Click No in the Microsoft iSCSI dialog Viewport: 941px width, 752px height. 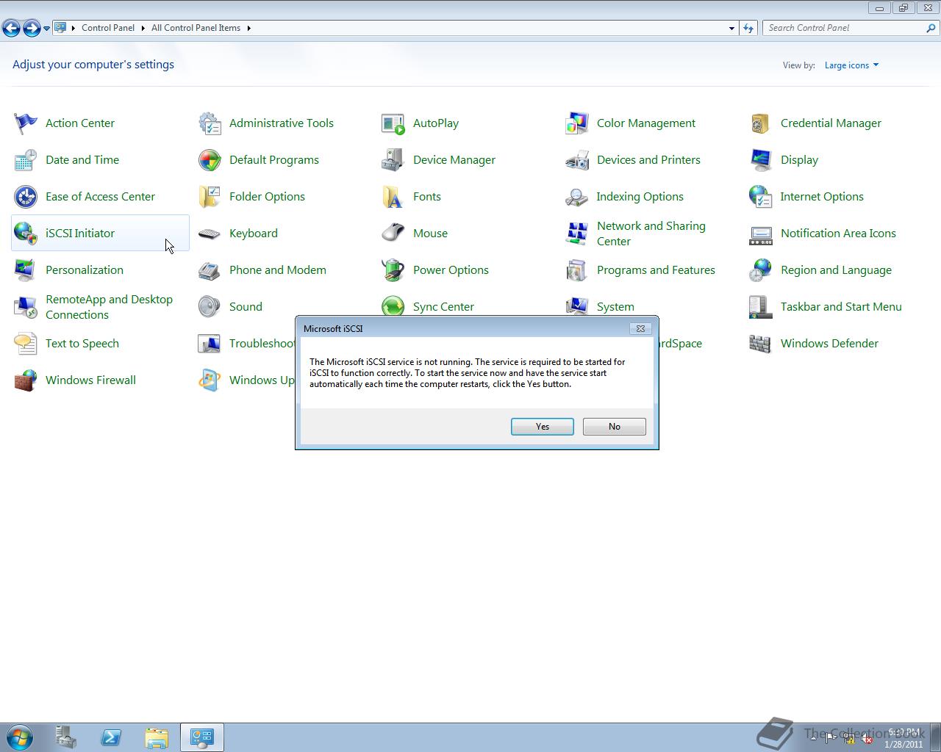[x=614, y=426]
